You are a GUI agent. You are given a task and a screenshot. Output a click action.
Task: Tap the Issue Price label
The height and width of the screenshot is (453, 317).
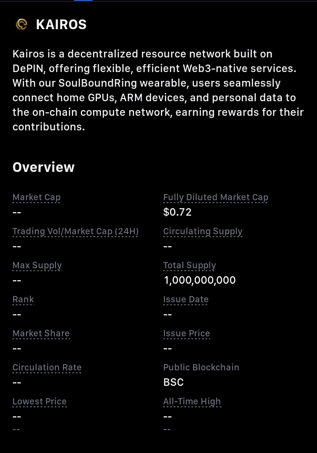(x=186, y=333)
